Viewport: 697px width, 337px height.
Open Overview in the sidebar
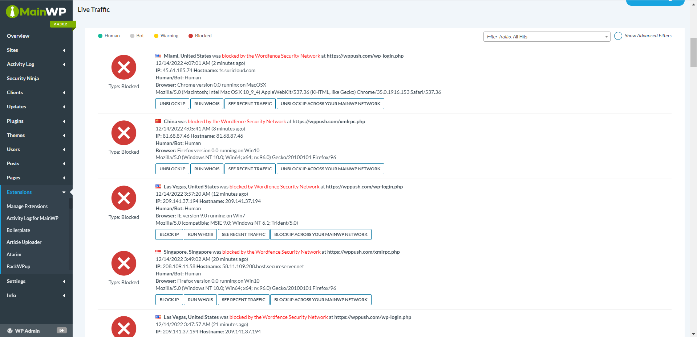coord(18,36)
